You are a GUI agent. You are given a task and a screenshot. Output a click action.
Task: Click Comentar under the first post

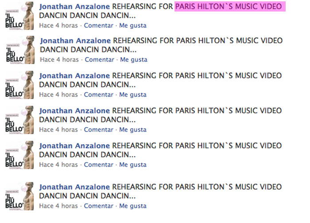tap(99, 25)
